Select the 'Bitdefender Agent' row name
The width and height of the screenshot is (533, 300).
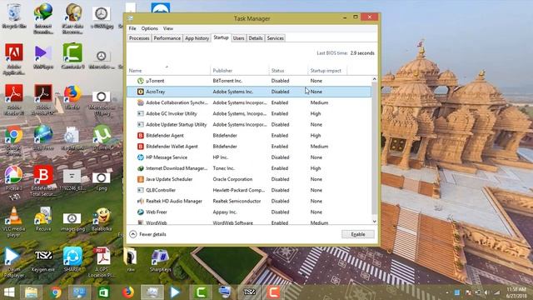click(x=165, y=136)
